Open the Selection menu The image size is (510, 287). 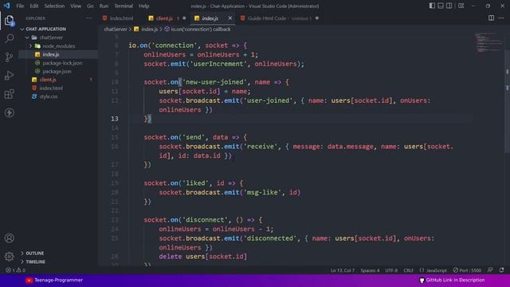pos(54,6)
